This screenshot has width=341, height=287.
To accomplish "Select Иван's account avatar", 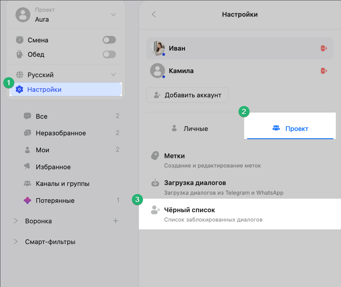I will pyautogui.click(x=157, y=48).
